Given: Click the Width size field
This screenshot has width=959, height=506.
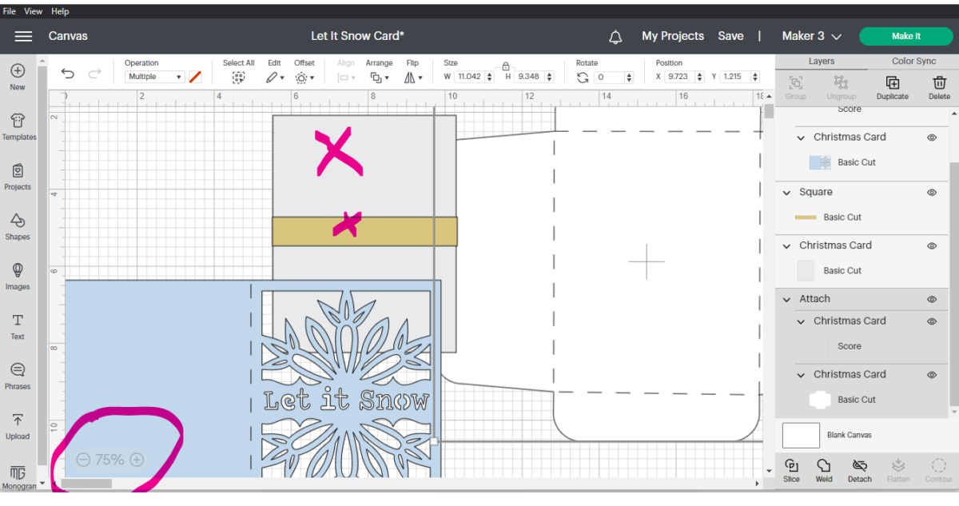Looking at the screenshot, I should [x=475, y=77].
